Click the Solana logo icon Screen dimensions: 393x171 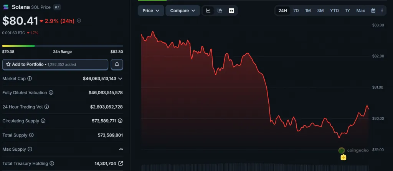6,7
